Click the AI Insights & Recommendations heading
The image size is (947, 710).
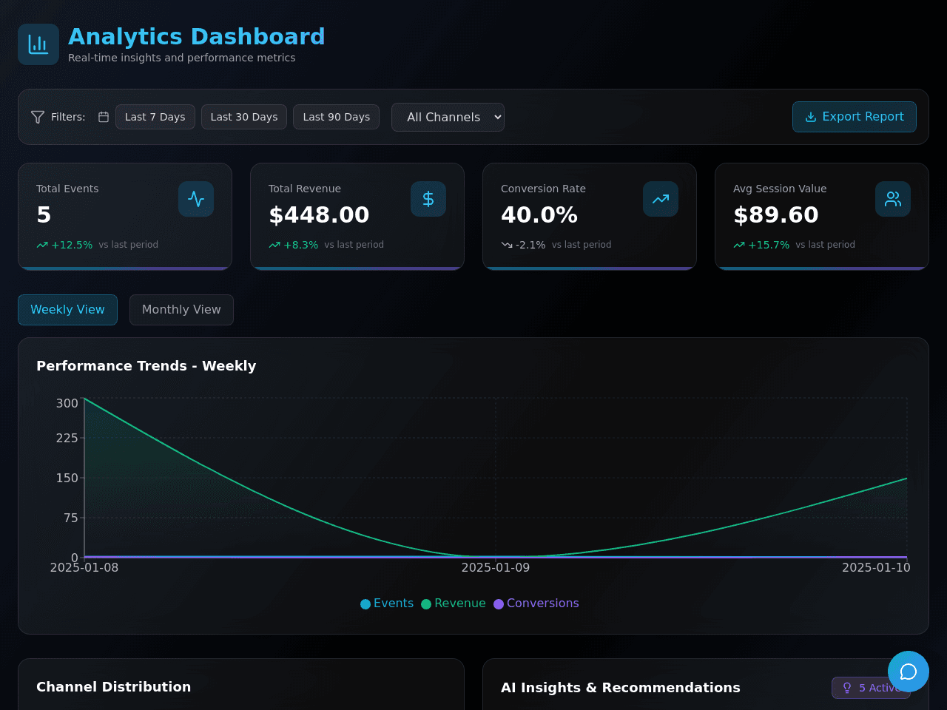(621, 688)
